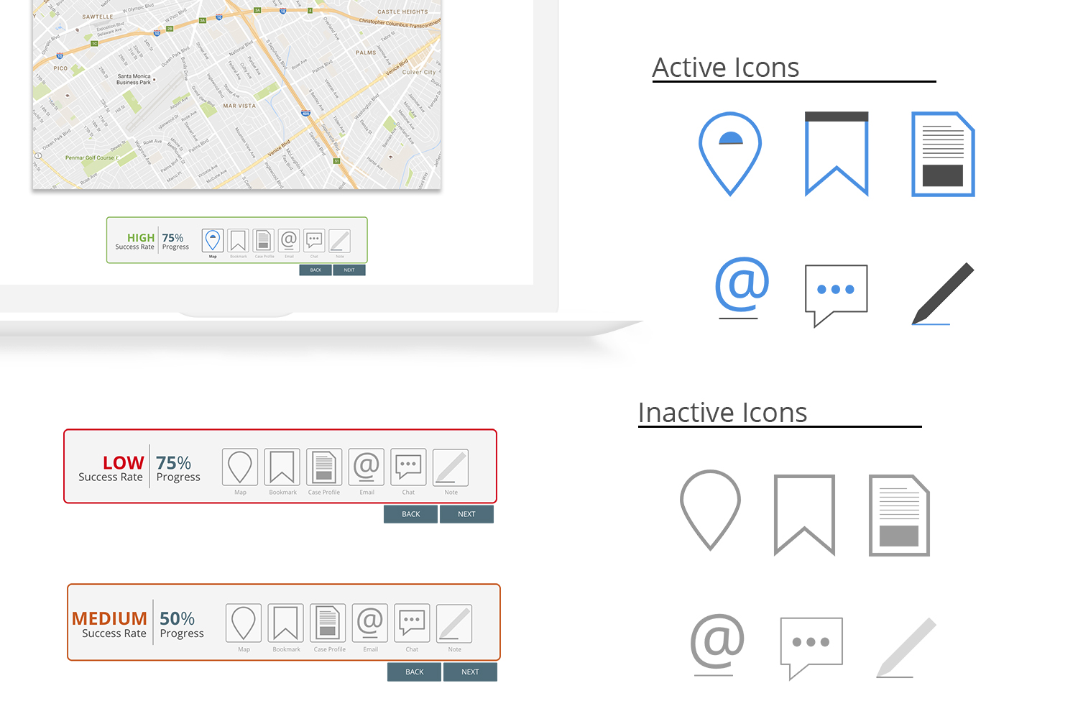The height and width of the screenshot is (719, 1078).
Task: Click the orange 'MEDIUM' success rate text
Action: [109, 618]
